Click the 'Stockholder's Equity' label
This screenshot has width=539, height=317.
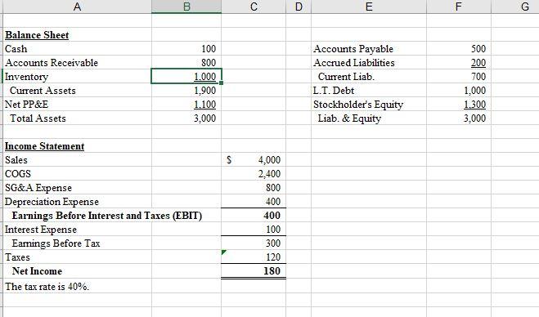(358, 105)
